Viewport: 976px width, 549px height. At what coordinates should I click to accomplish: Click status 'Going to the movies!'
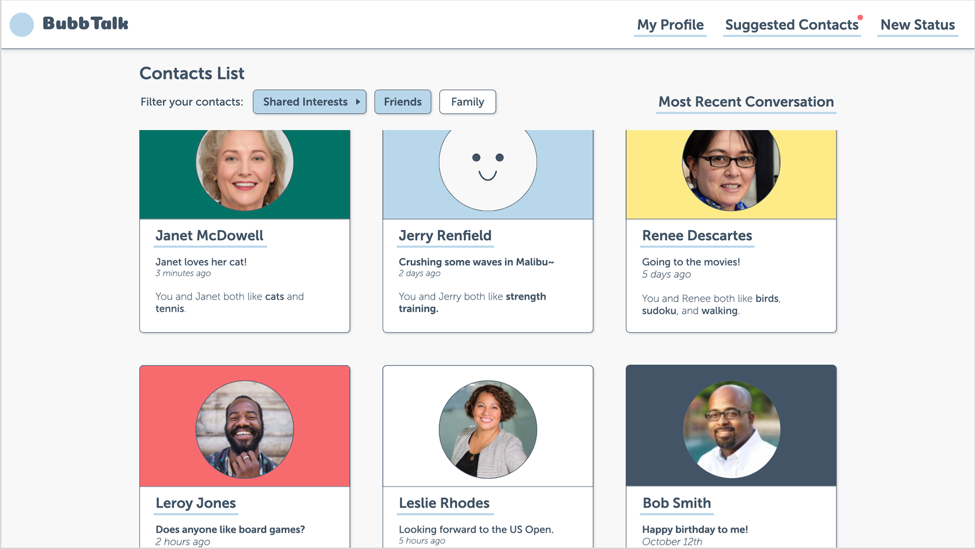coord(691,262)
